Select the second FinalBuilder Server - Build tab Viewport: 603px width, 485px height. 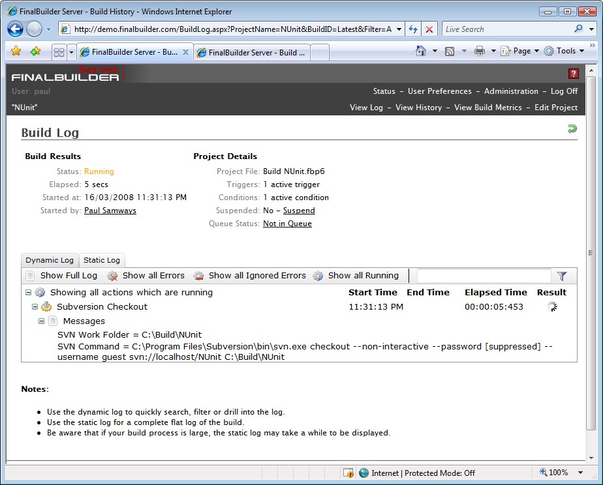point(252,53)
